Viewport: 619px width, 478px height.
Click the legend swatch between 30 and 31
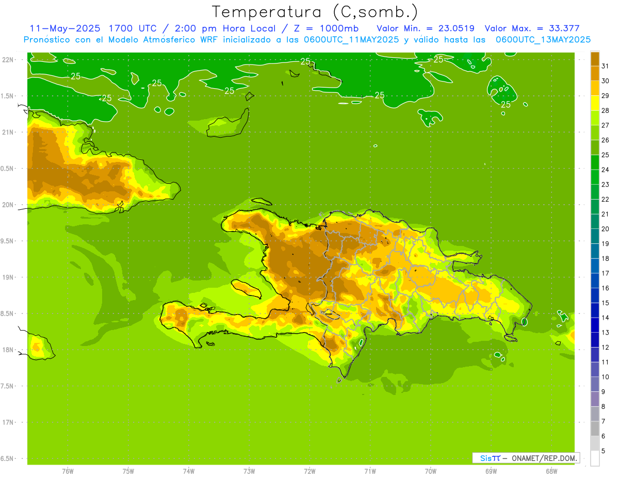click(595, 73)
